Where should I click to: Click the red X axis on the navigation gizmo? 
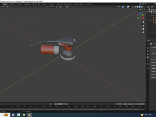tap(143, 18)
